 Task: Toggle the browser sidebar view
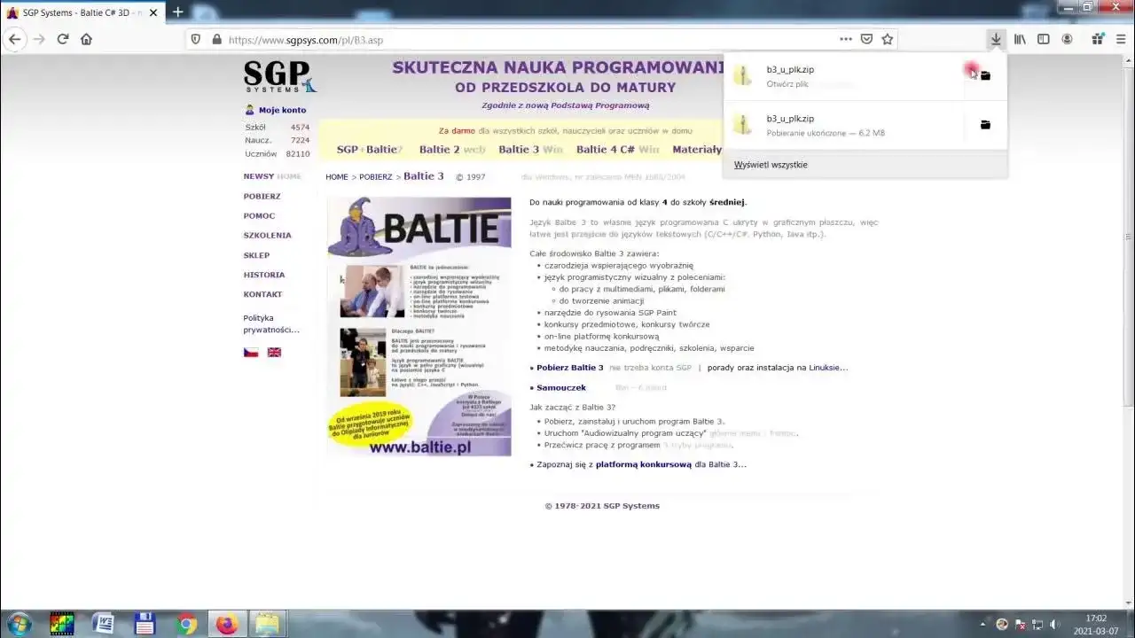(x=1044, y=39)
